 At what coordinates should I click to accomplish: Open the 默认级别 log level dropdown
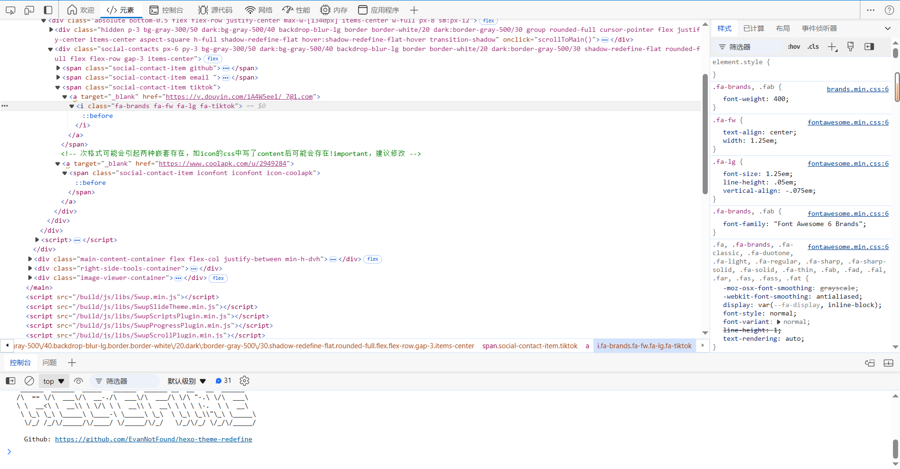187,381
